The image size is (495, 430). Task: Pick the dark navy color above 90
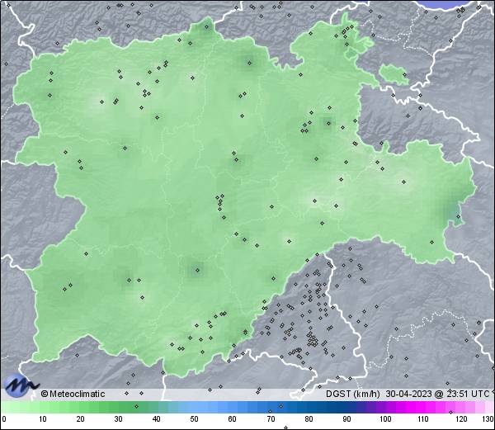[x=347, y=407]
